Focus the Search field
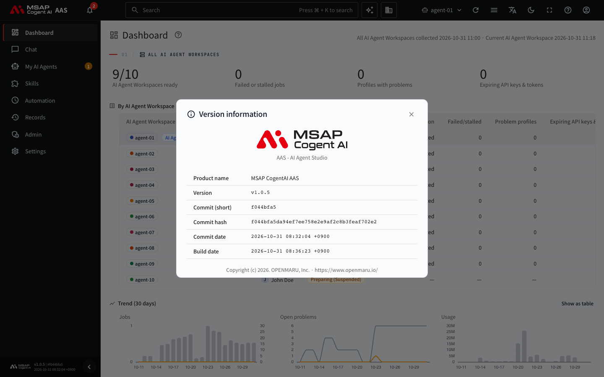Image resolution: width=604 pixels, height=377 pixels. [x=242, y=10]
